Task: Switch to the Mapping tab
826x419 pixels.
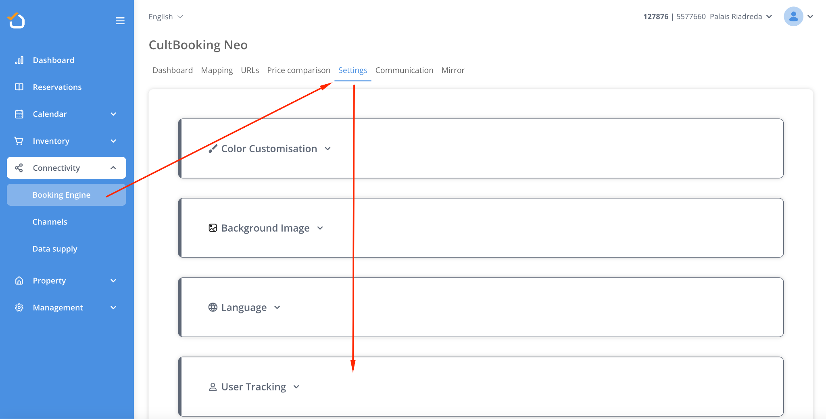Action: coord(217,70)
